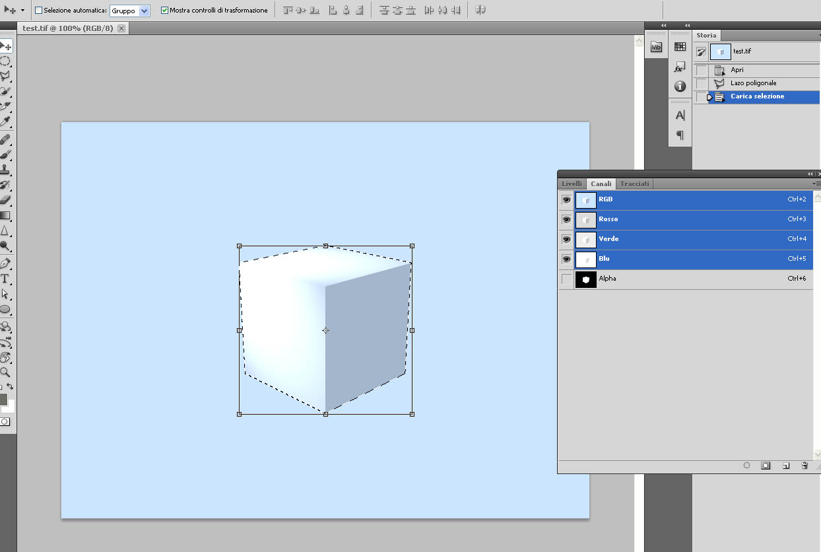Open tool preset picker arrow

pyautogui.click(x=23, y=11)
